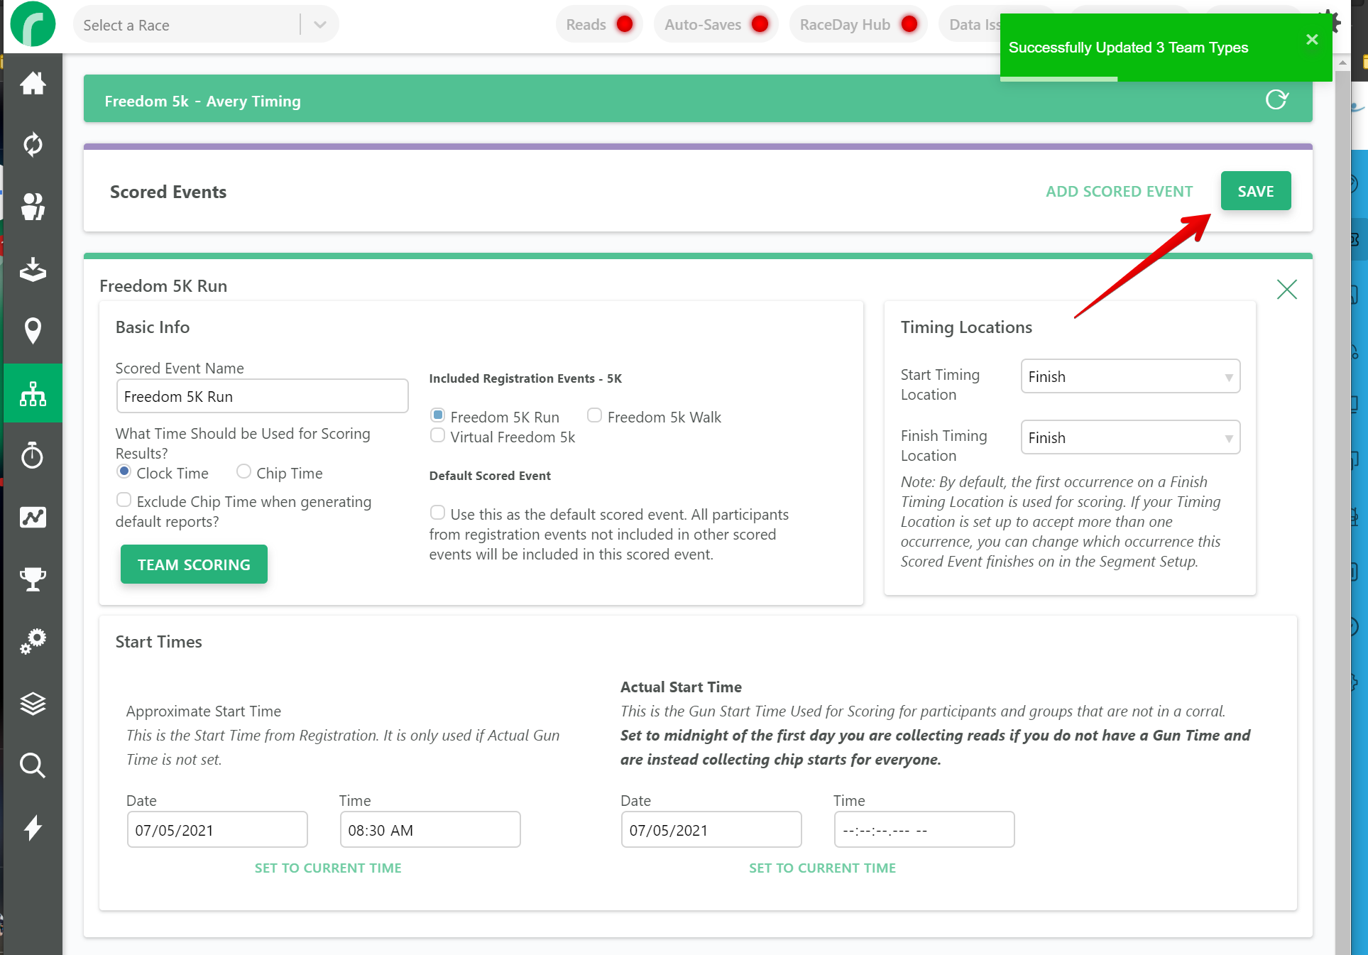Open the trophy awards icon

coord(33,579)
